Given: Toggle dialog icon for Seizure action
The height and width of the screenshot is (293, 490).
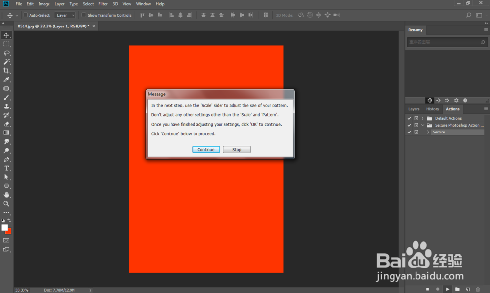Looking at the screenshot, I should point(416,132).
